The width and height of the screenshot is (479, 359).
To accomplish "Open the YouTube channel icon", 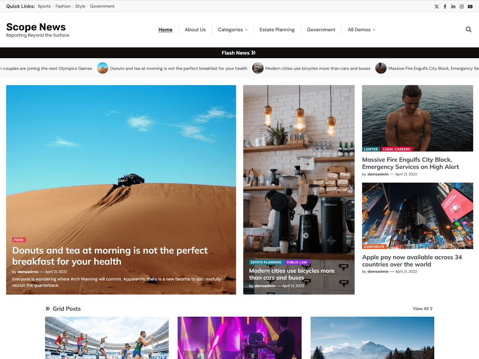I will tap(470, 6).
